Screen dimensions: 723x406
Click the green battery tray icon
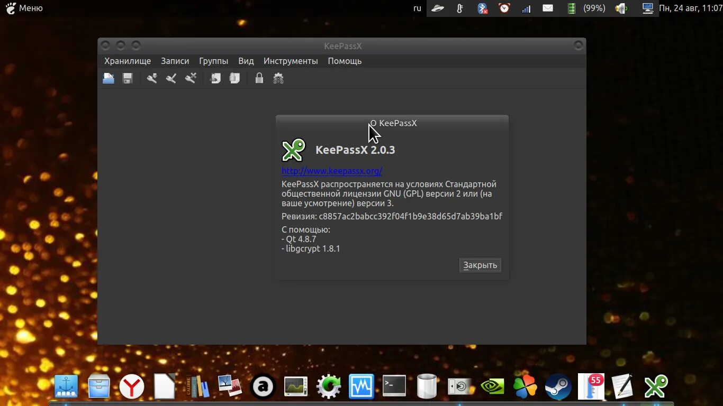pos(571,8)
